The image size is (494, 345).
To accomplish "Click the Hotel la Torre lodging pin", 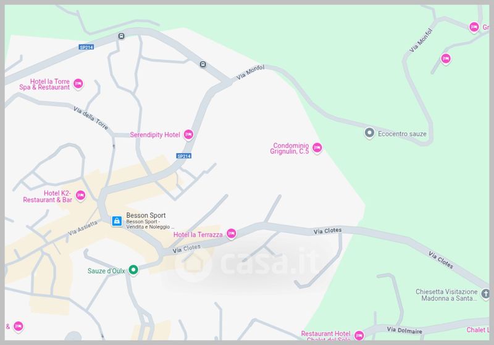I will pos(78,84).
